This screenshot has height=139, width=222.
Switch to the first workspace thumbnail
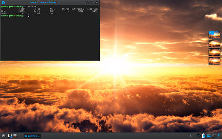pos(214,35)
